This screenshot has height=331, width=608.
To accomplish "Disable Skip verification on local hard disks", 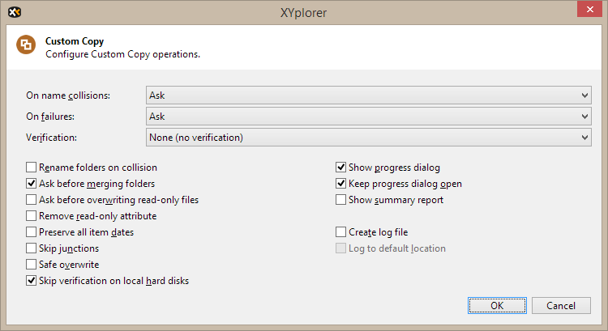I will (x=32, y=281).
